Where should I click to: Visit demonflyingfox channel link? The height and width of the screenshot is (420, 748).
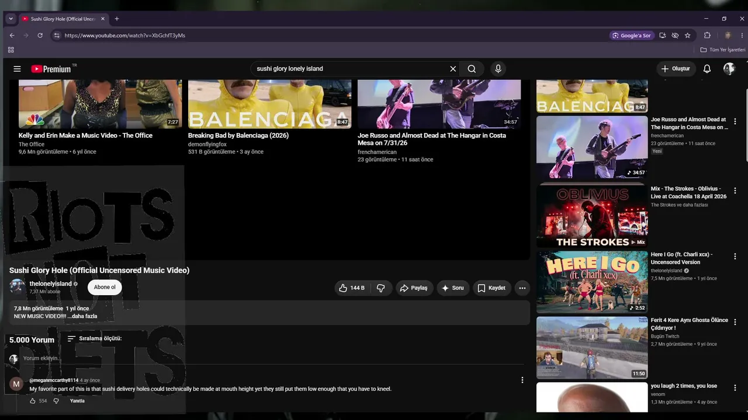pyautogui.click(x=207, y=144)
